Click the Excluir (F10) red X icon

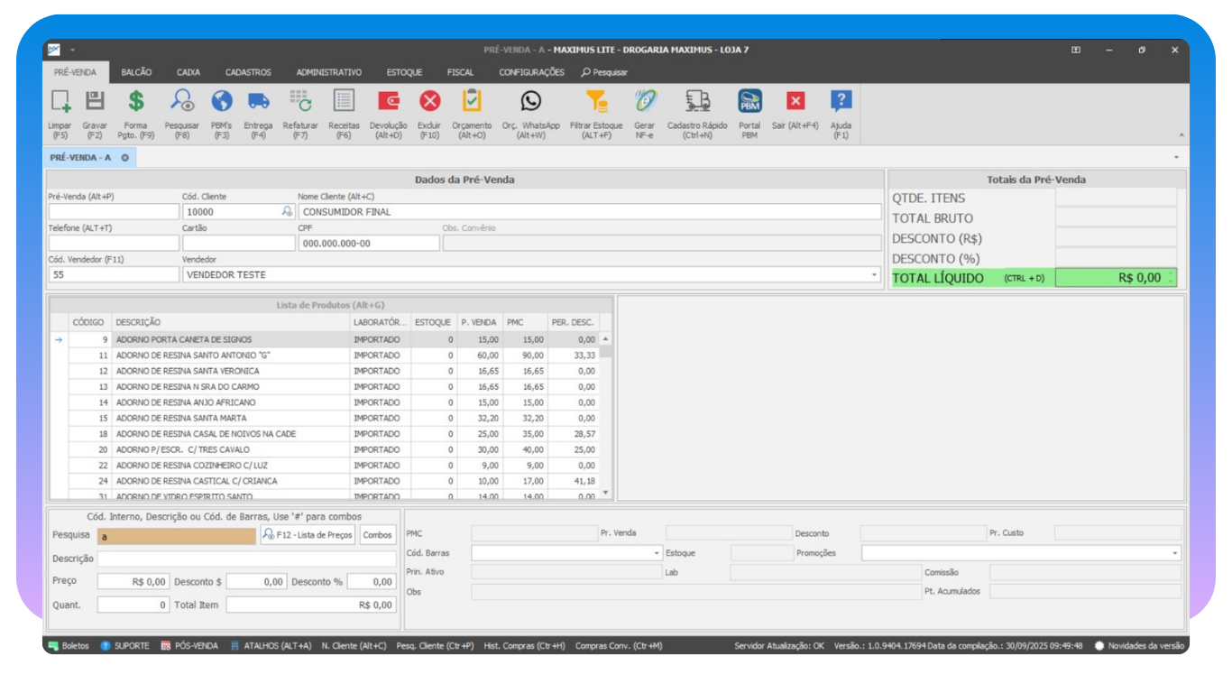(x=429, y=102)
